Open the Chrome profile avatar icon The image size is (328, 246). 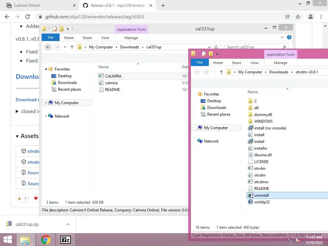pyautogui.click(x=311, y=17)
